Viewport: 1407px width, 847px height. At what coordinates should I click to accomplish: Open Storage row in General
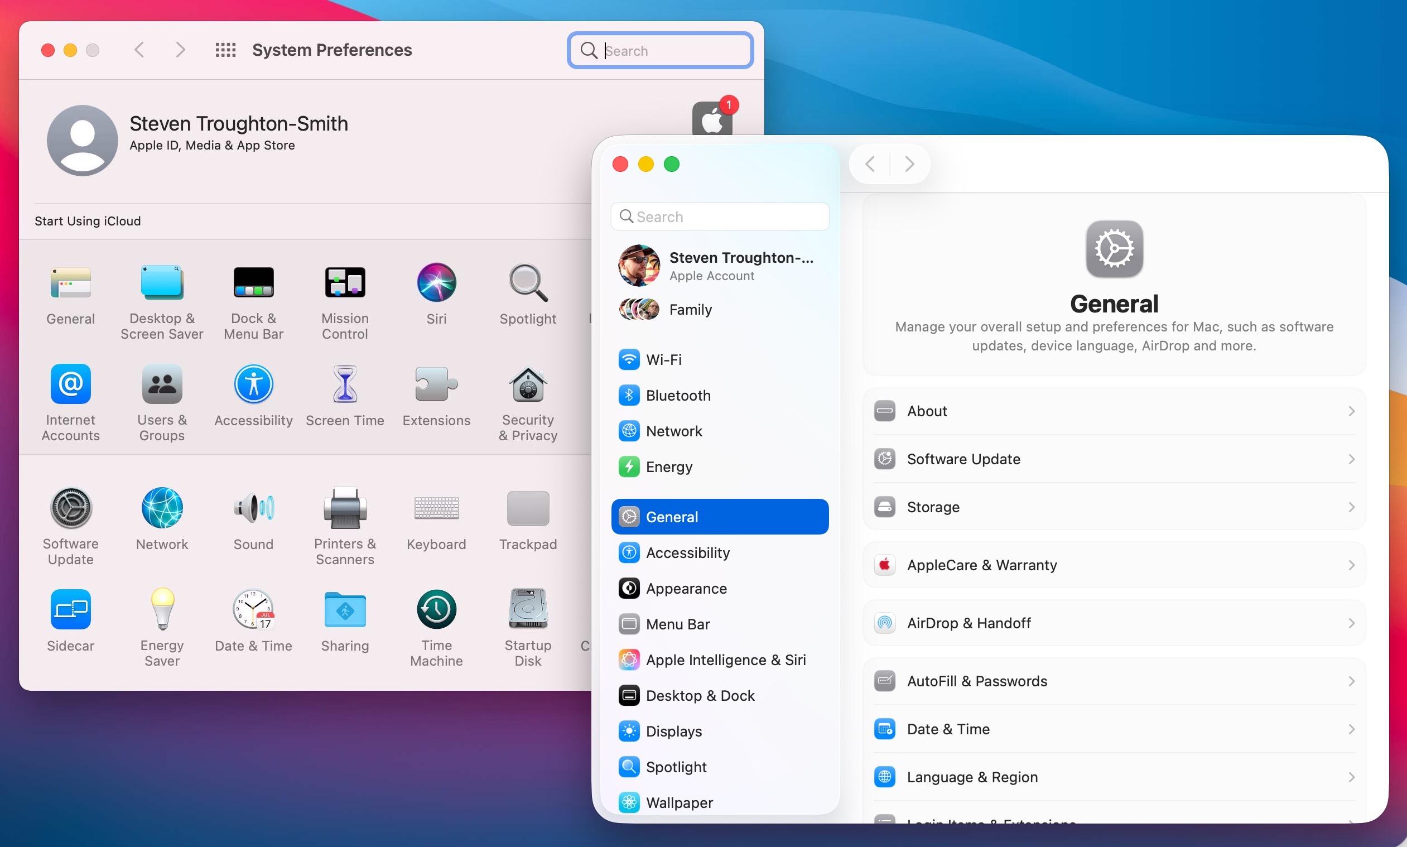coord(1114,507)
